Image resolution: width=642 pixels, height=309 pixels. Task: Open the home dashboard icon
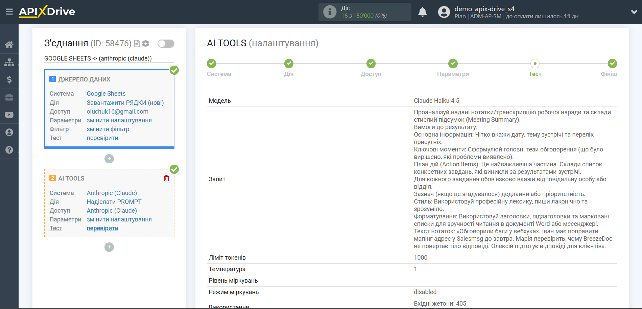[9, 45]
